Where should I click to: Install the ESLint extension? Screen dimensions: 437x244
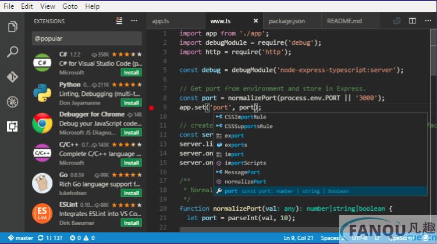(x=132, y=223)
